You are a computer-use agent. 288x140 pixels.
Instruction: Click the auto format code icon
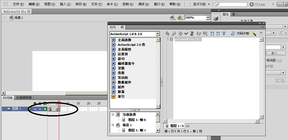tap(192, 34)
